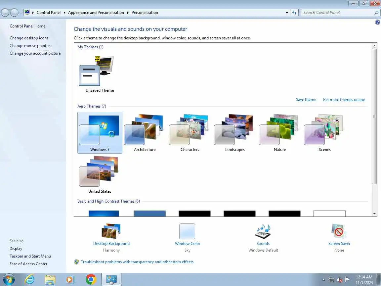
Task: Click Appearance and Personalization breadcrumb
Action: point(96,12)
